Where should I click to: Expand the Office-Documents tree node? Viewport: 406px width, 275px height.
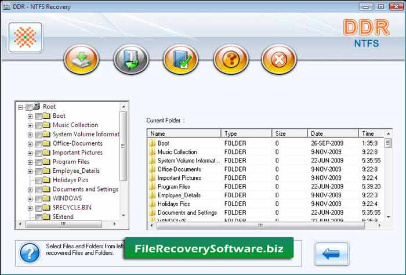tap(30, 144)
